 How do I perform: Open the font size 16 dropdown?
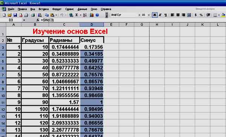[149, 15]
